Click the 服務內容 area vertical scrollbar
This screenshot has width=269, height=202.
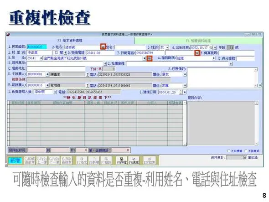(x=256, y=123)
